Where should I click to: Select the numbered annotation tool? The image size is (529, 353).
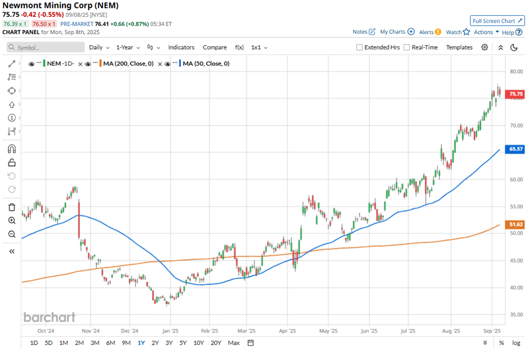point(12,118)
